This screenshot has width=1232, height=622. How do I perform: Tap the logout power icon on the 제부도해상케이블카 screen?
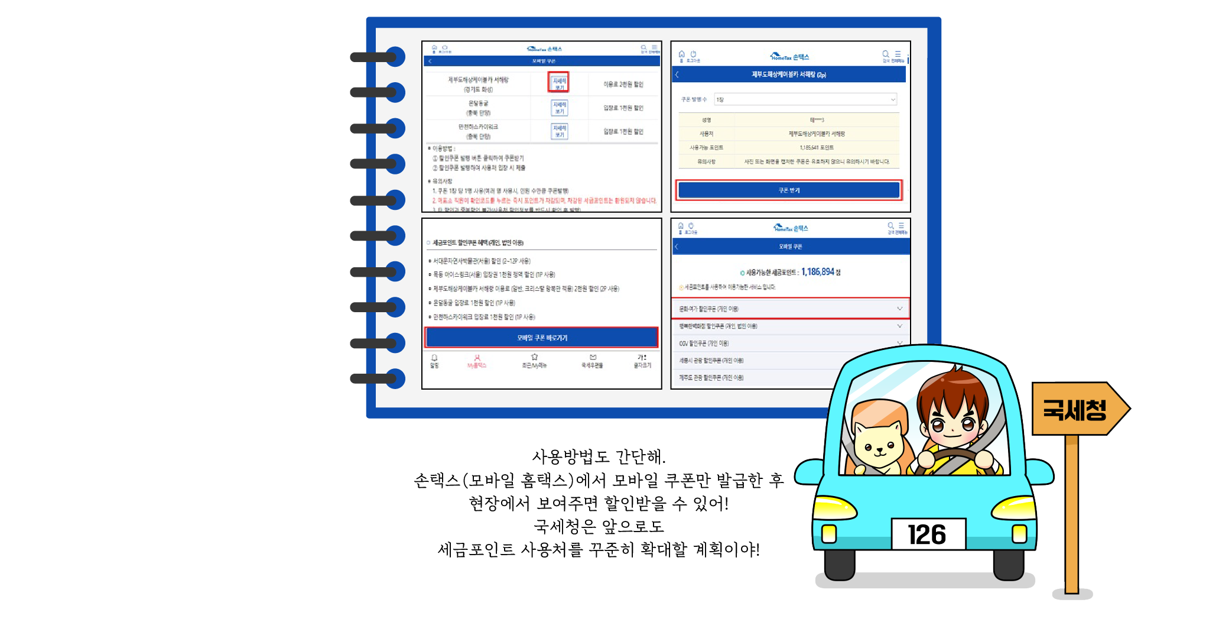(x=694, y=54)
